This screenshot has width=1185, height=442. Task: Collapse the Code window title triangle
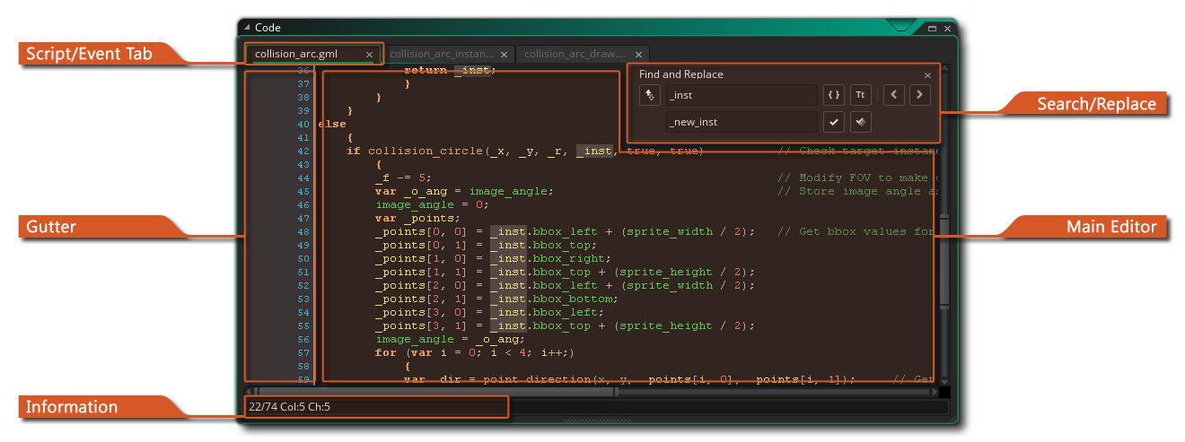248,28
